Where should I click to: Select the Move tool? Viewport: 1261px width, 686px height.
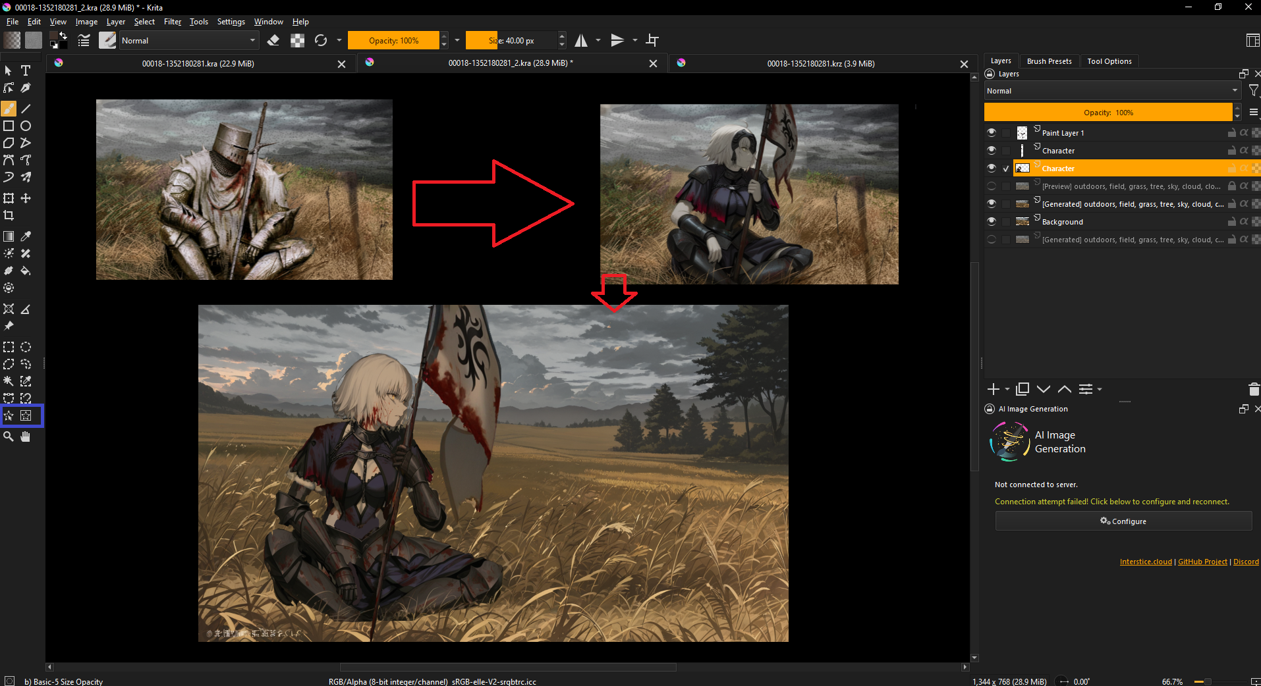click(26, 198)
